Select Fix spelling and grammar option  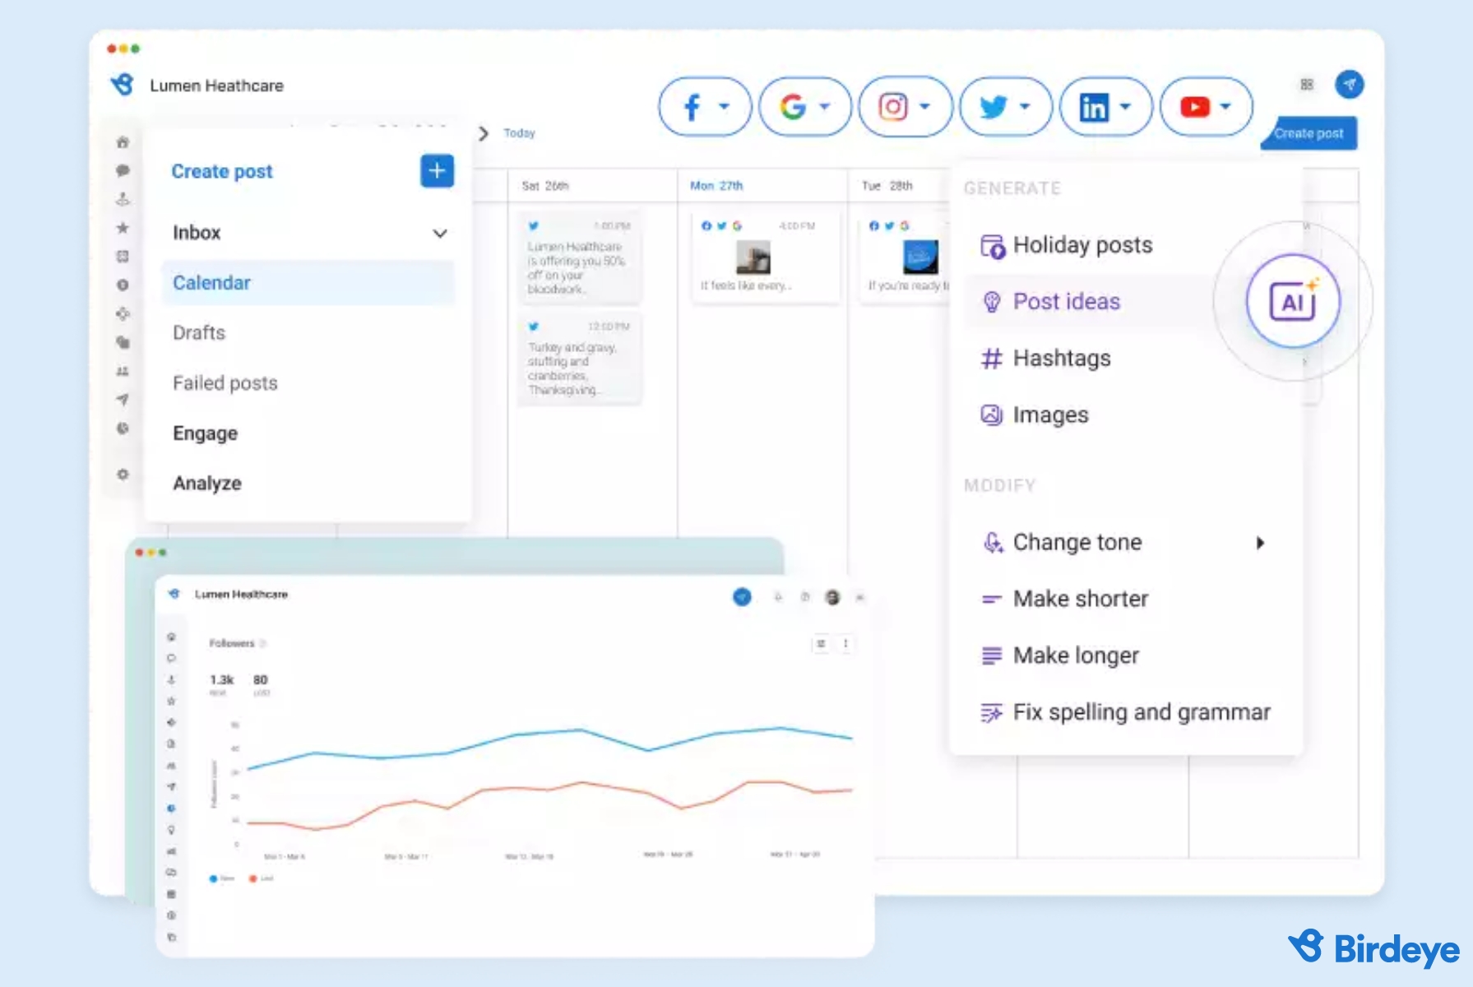[1141, 712]
